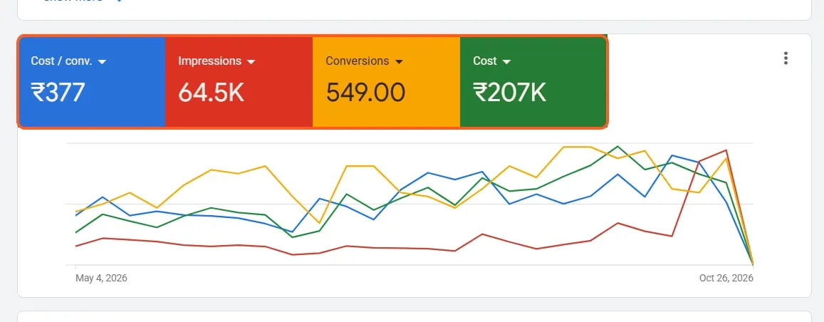Click the May 4, 2026 axis label
The height and width of the screenshot is (322, 824).
pos(101,278)
